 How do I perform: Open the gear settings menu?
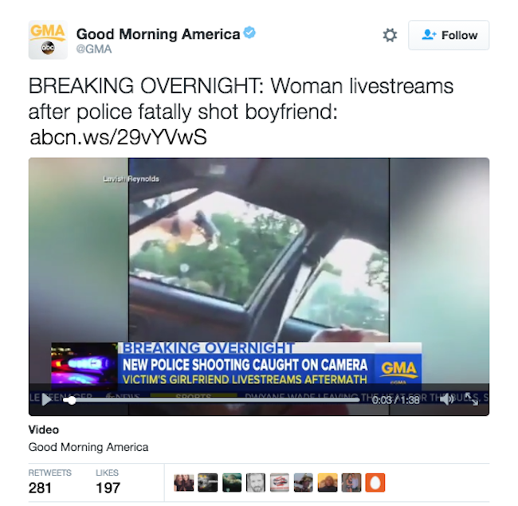coord(390,35)
